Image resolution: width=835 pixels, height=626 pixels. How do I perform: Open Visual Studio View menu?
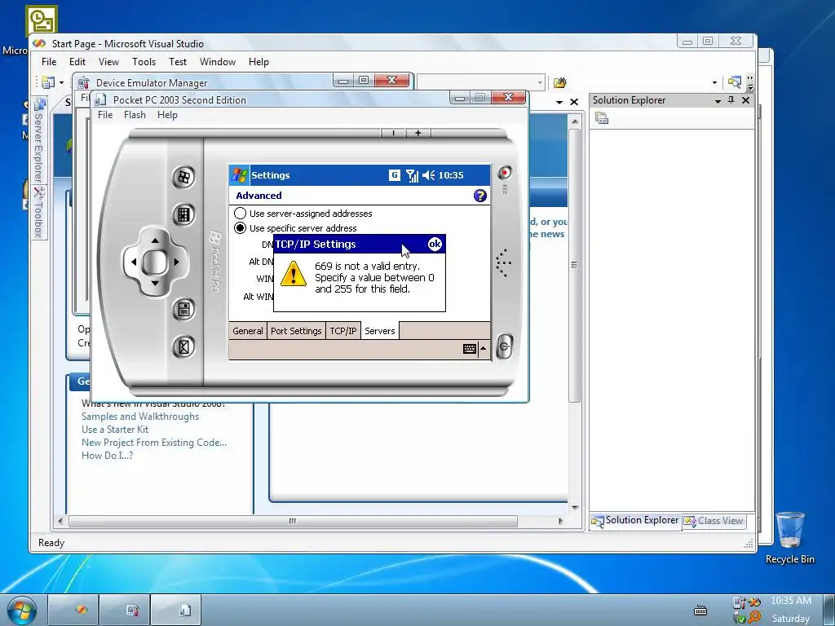pyautogui.click(x=108, y=62)
